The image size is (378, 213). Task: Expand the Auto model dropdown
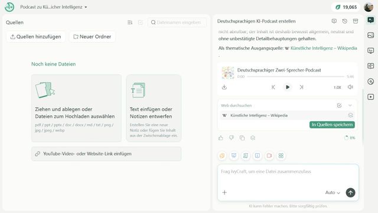pos(333,192)
